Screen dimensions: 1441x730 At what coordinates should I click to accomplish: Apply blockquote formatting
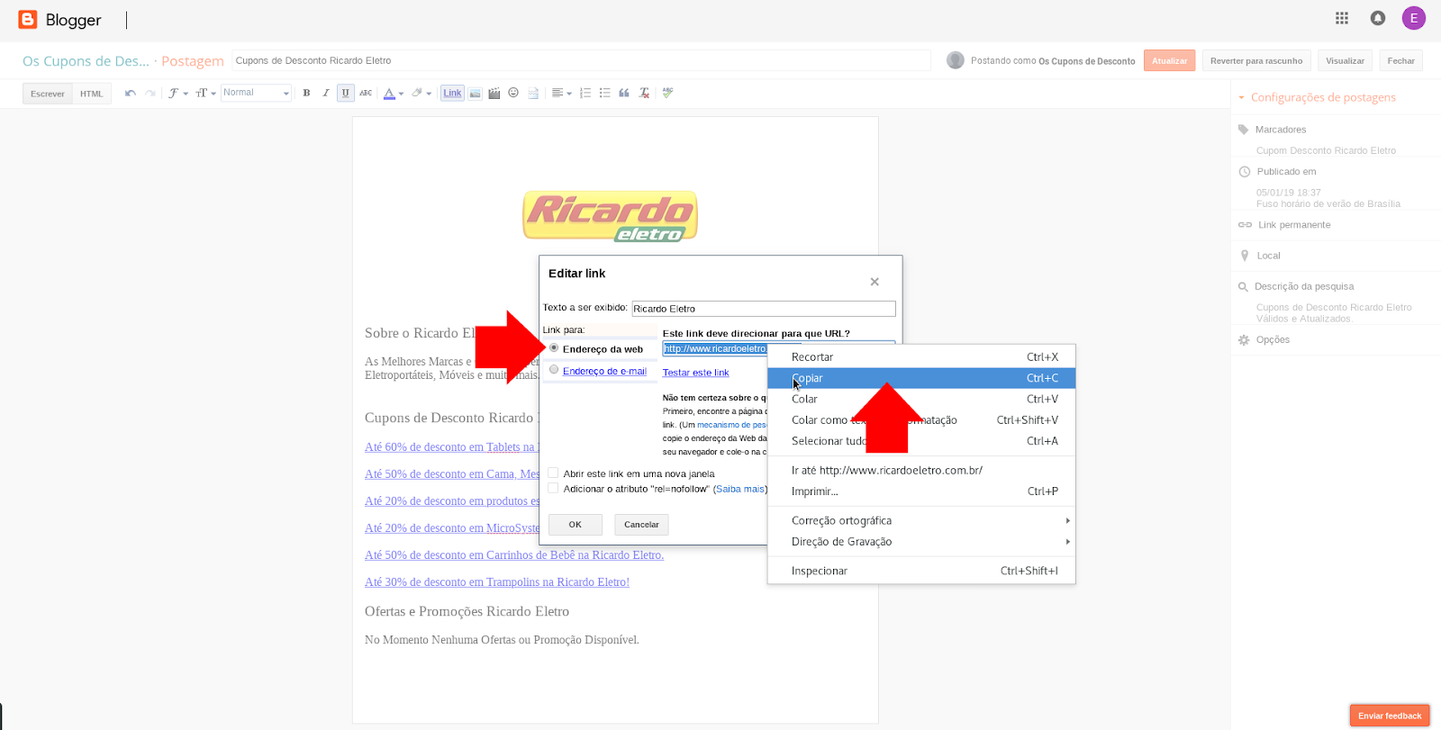[624, 93]
